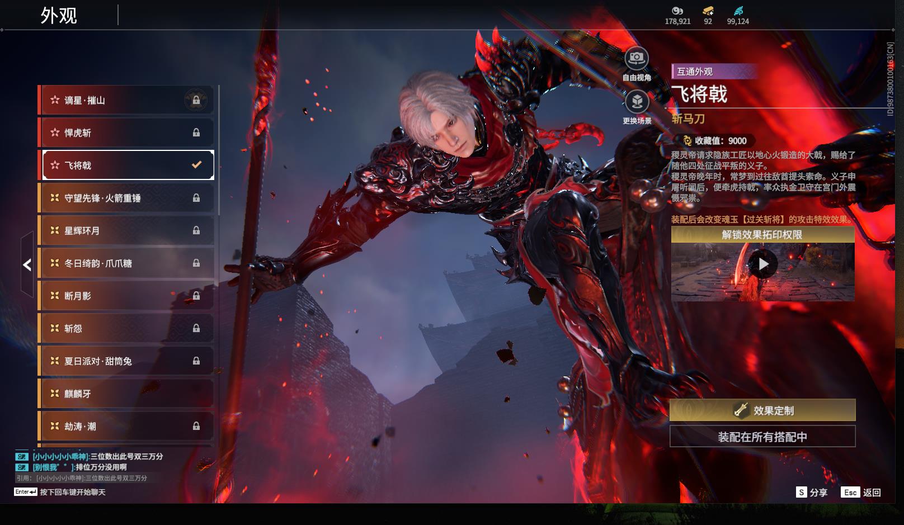Click the gold ingot currency icon
The width and height of the screenshot is (904, 525).
(x=708, y=11)
